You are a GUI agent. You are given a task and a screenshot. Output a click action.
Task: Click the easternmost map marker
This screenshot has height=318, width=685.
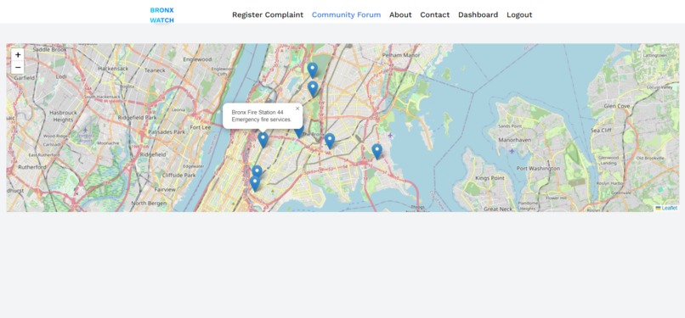click(376, 152)
